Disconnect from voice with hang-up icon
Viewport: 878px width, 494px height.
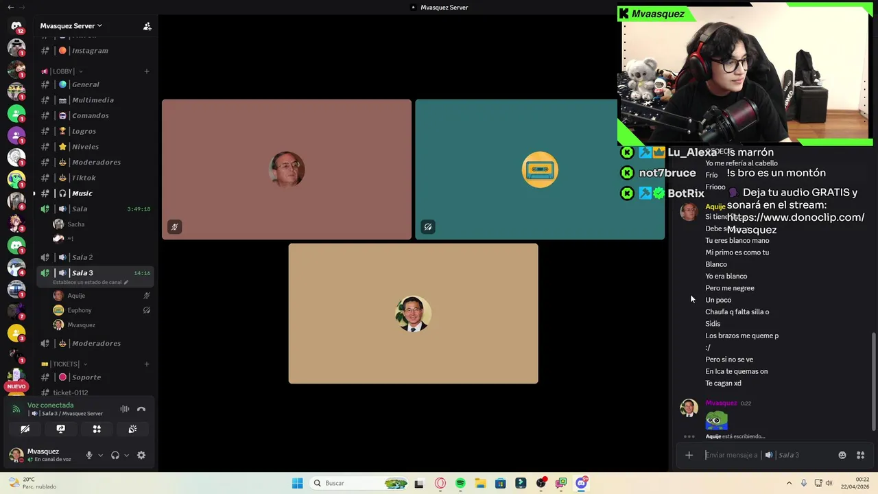coord(141,409)
